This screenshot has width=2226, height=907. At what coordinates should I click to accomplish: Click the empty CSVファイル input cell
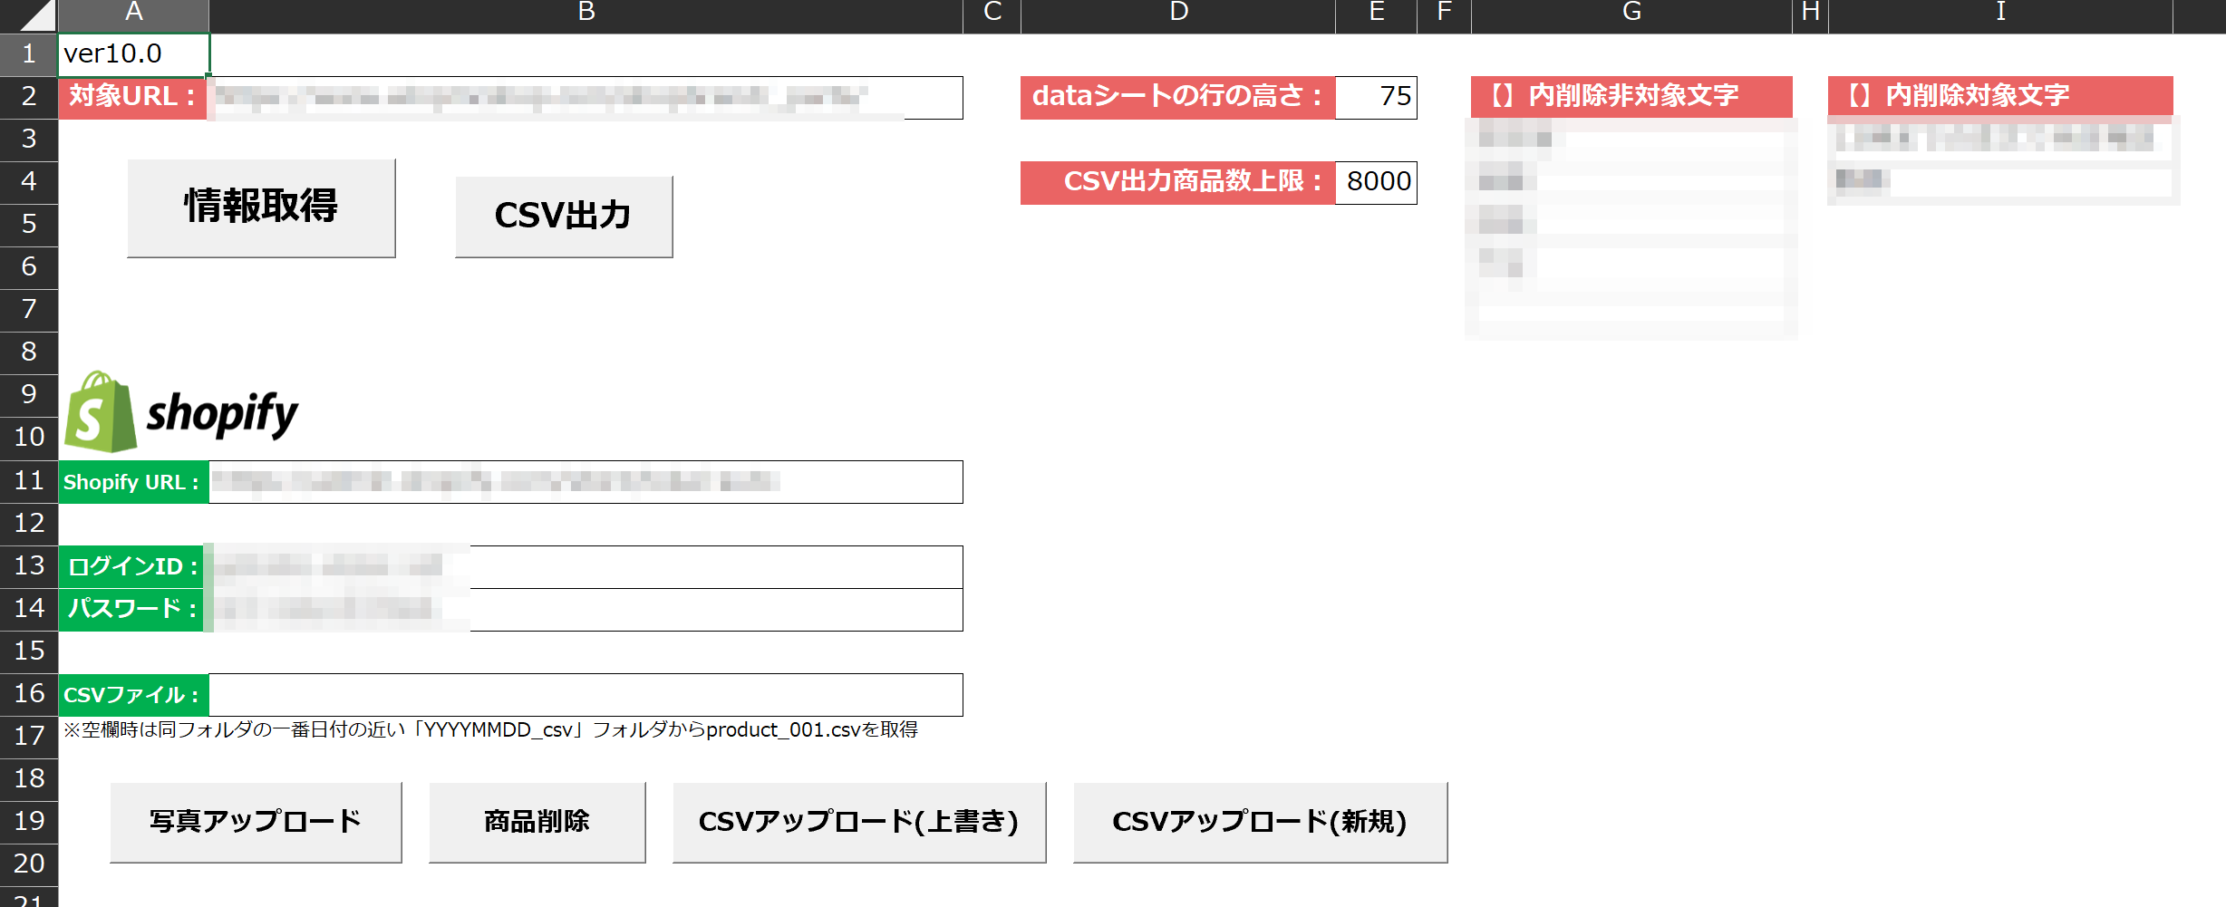(x=586, y=695)
